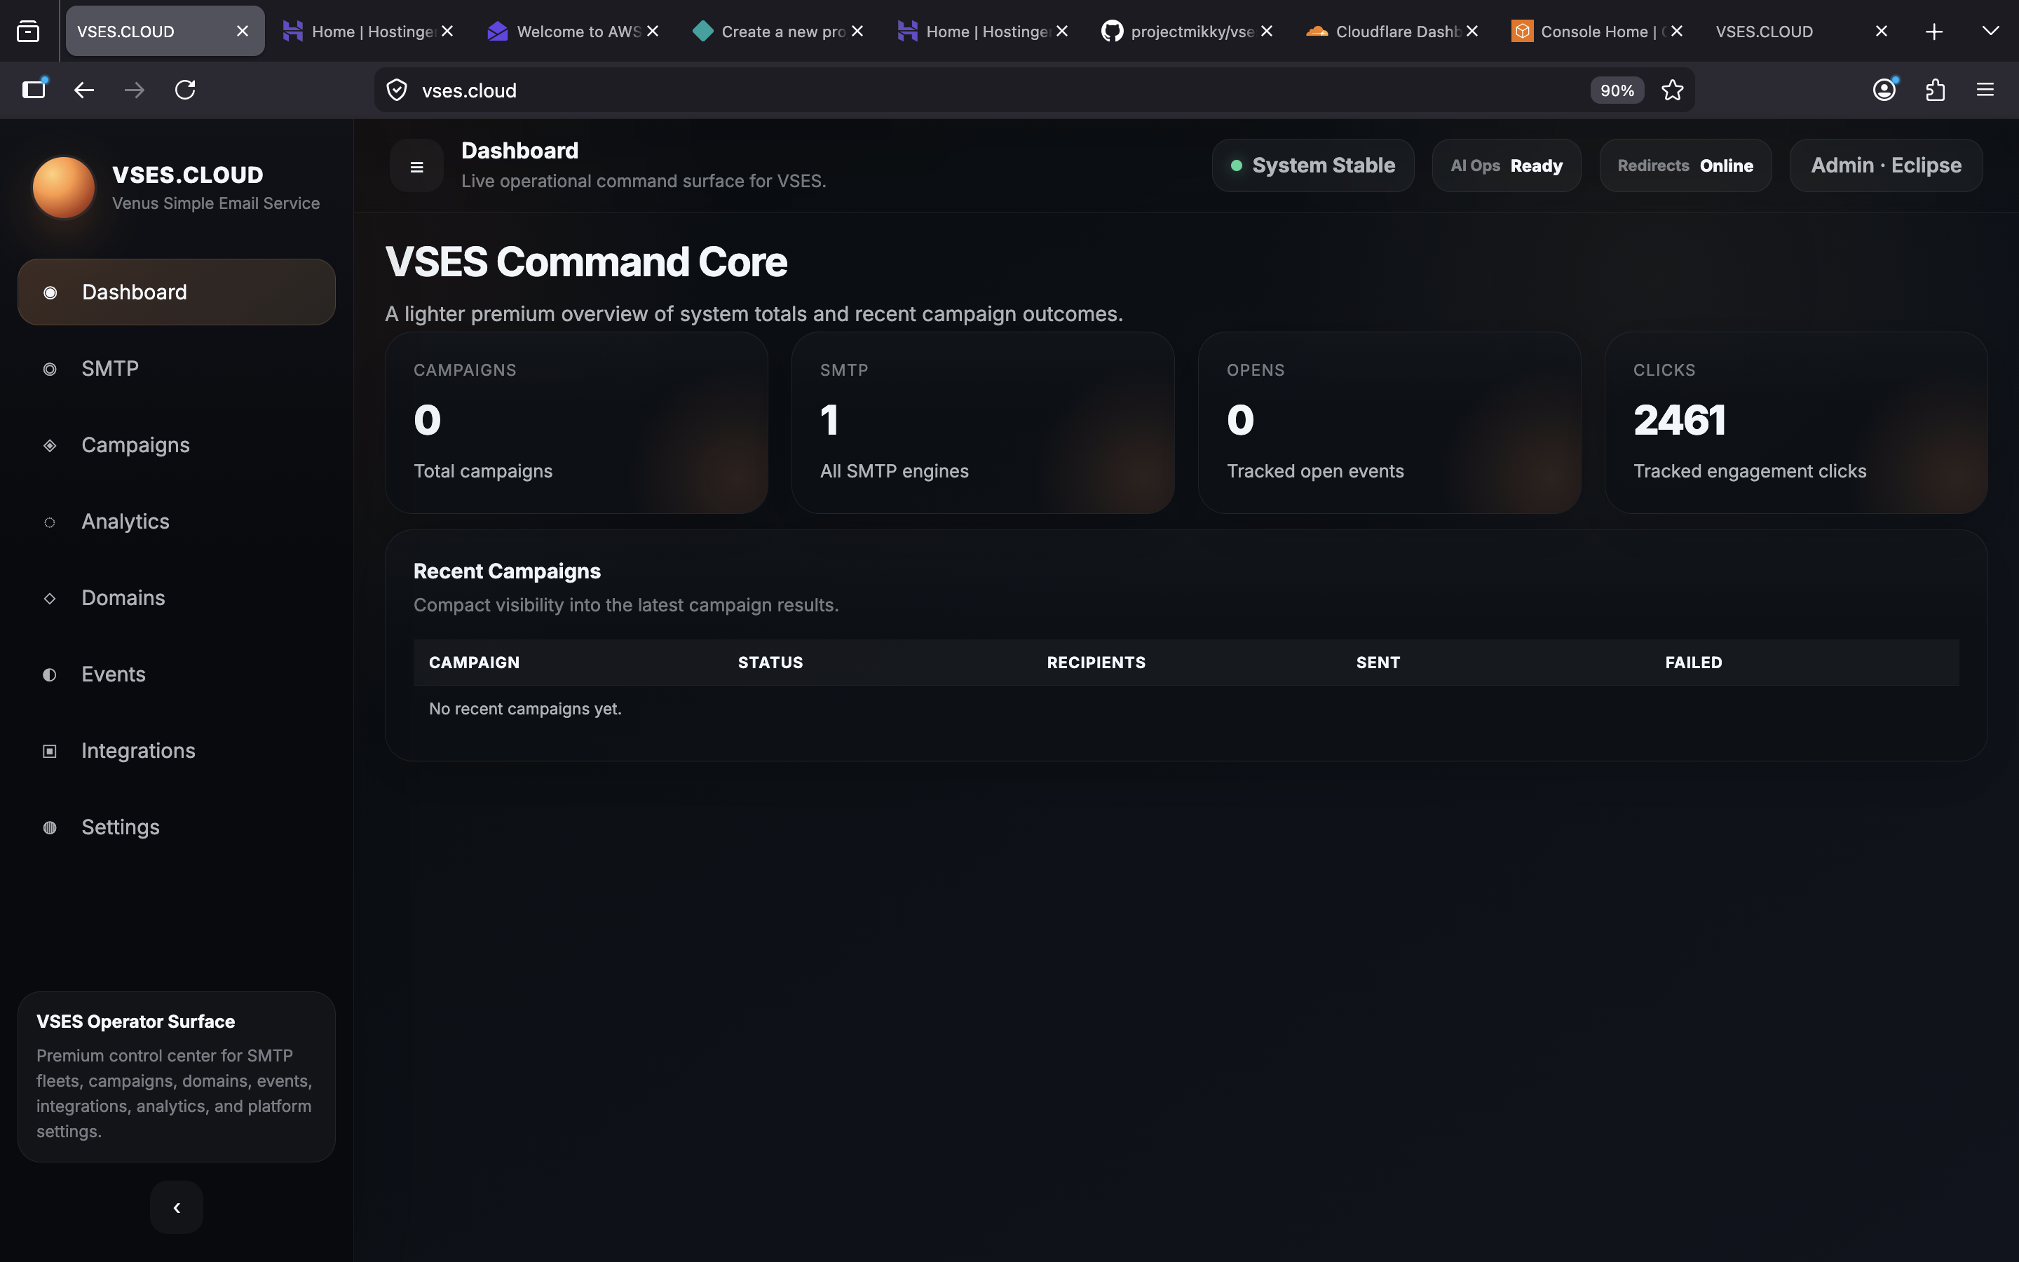Reset the 90% zoom level badge
The width and height of the screenshot is (2019, 1262).
[x=1616, y=90]
